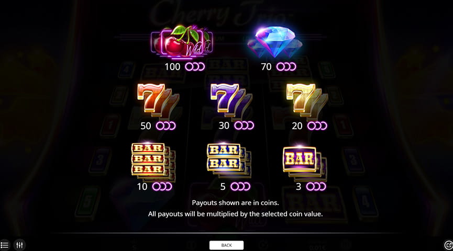The image size is (453, 251).
Task: Click the 30 coin payout value
Action: tap(224, 125)
